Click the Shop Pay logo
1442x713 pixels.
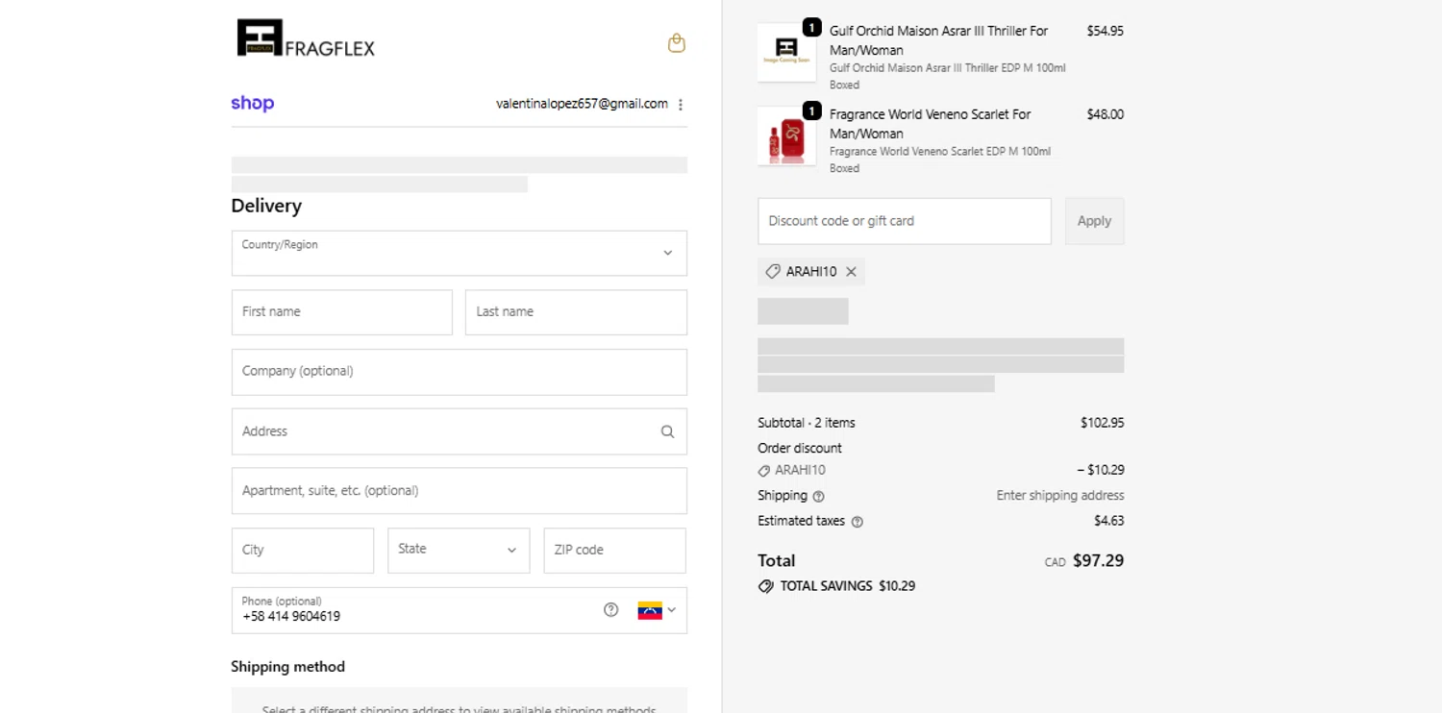pos(253,104)
